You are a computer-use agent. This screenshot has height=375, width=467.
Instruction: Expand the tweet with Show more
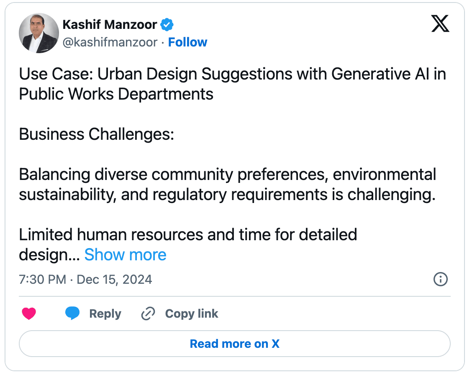coord(126,255)
